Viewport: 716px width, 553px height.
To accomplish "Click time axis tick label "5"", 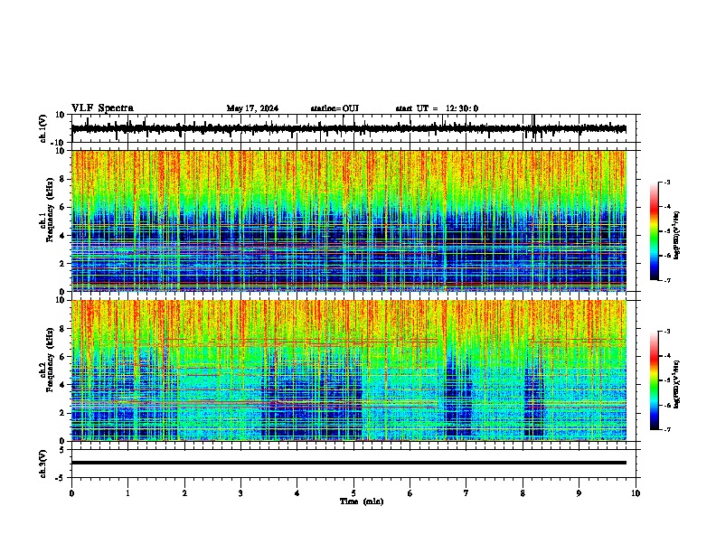I will (353, 493).
